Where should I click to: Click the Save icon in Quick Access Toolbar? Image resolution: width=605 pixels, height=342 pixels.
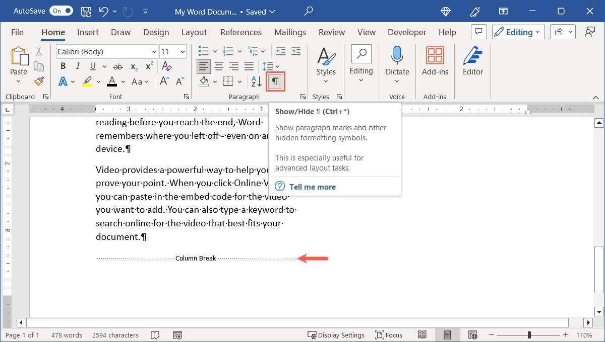tap(86, 11)
